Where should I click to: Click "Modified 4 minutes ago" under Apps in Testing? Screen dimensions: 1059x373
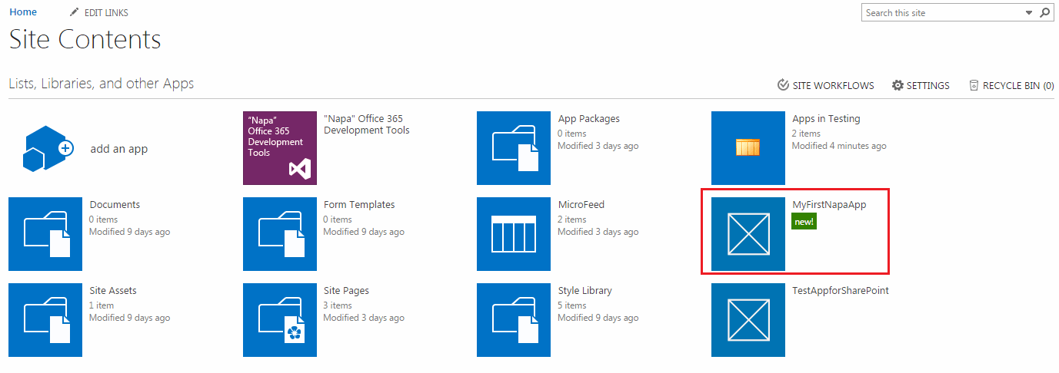coord(839,146)
